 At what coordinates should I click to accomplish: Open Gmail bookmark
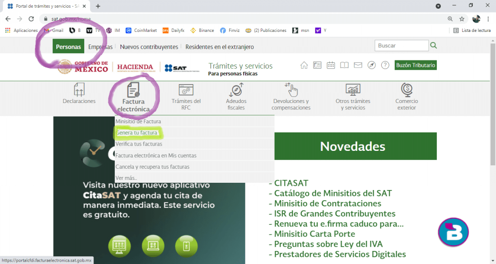click(x=54, y=30)
